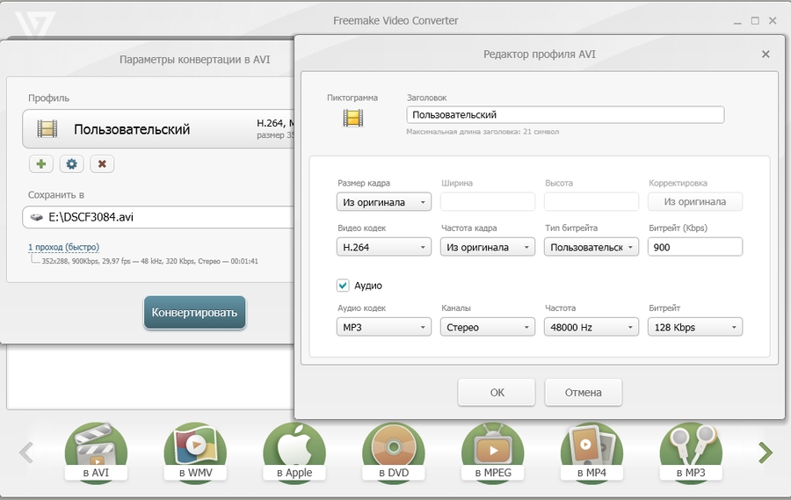Click the conversion summary '352x288, 900Kbps' text
Image resolution: width=791 pixels, height=500 pixels.
pyautogui.click(x=149, y=261)
